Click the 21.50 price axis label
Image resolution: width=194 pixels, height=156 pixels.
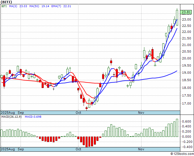[x=187, y=38]
